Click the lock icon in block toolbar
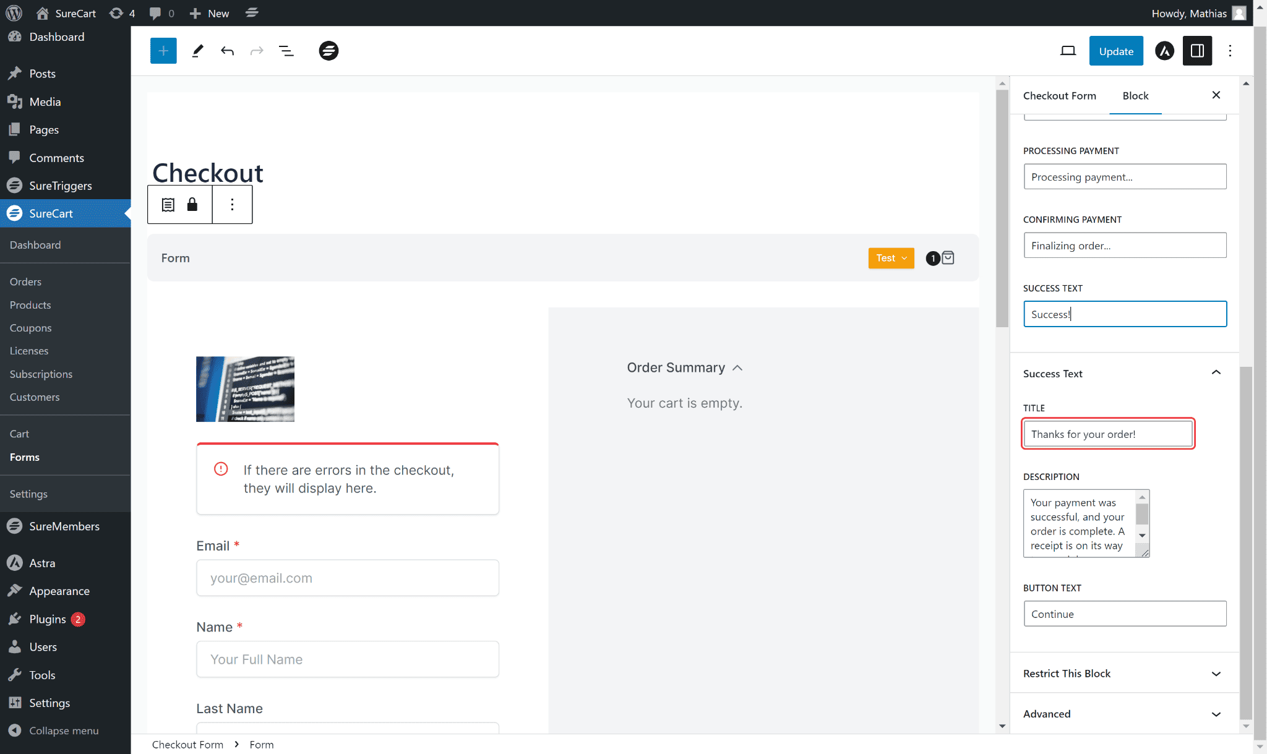Viewport: 1267px width, 754px height. (192, 205)
